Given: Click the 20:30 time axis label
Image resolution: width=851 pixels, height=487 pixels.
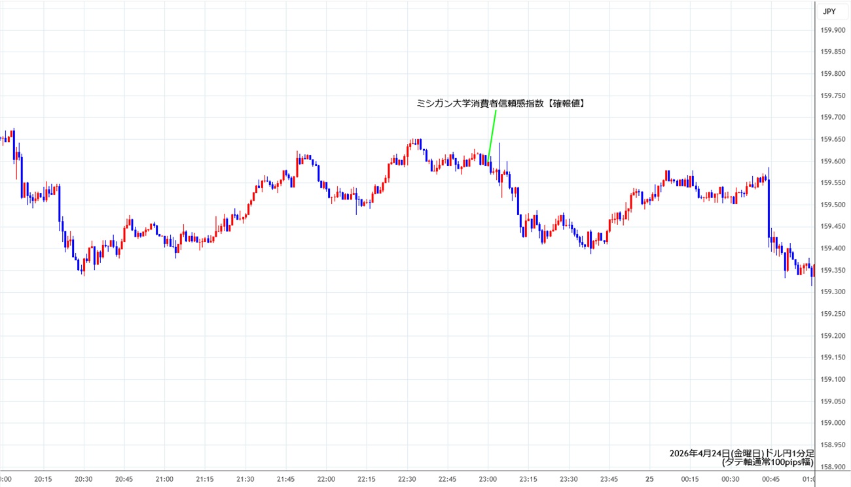Looking at the screenshot, I should click(x=84, y=479).
